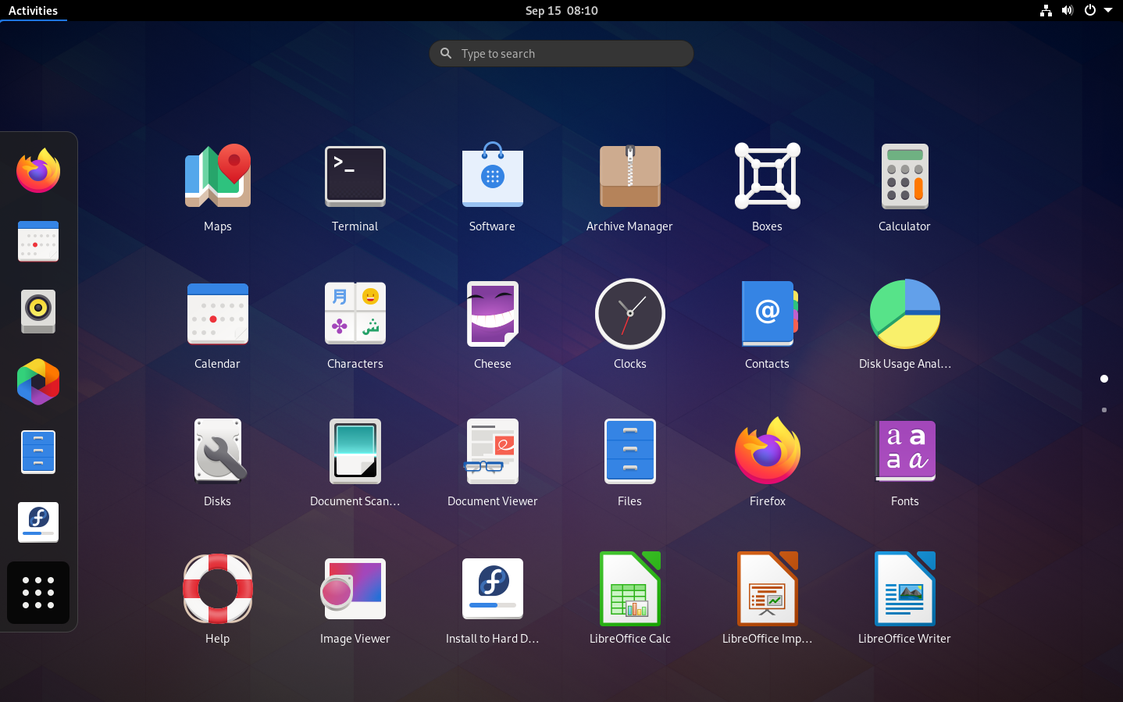Click the Type to search field
1123x702 pixels.
pos(561,53)
